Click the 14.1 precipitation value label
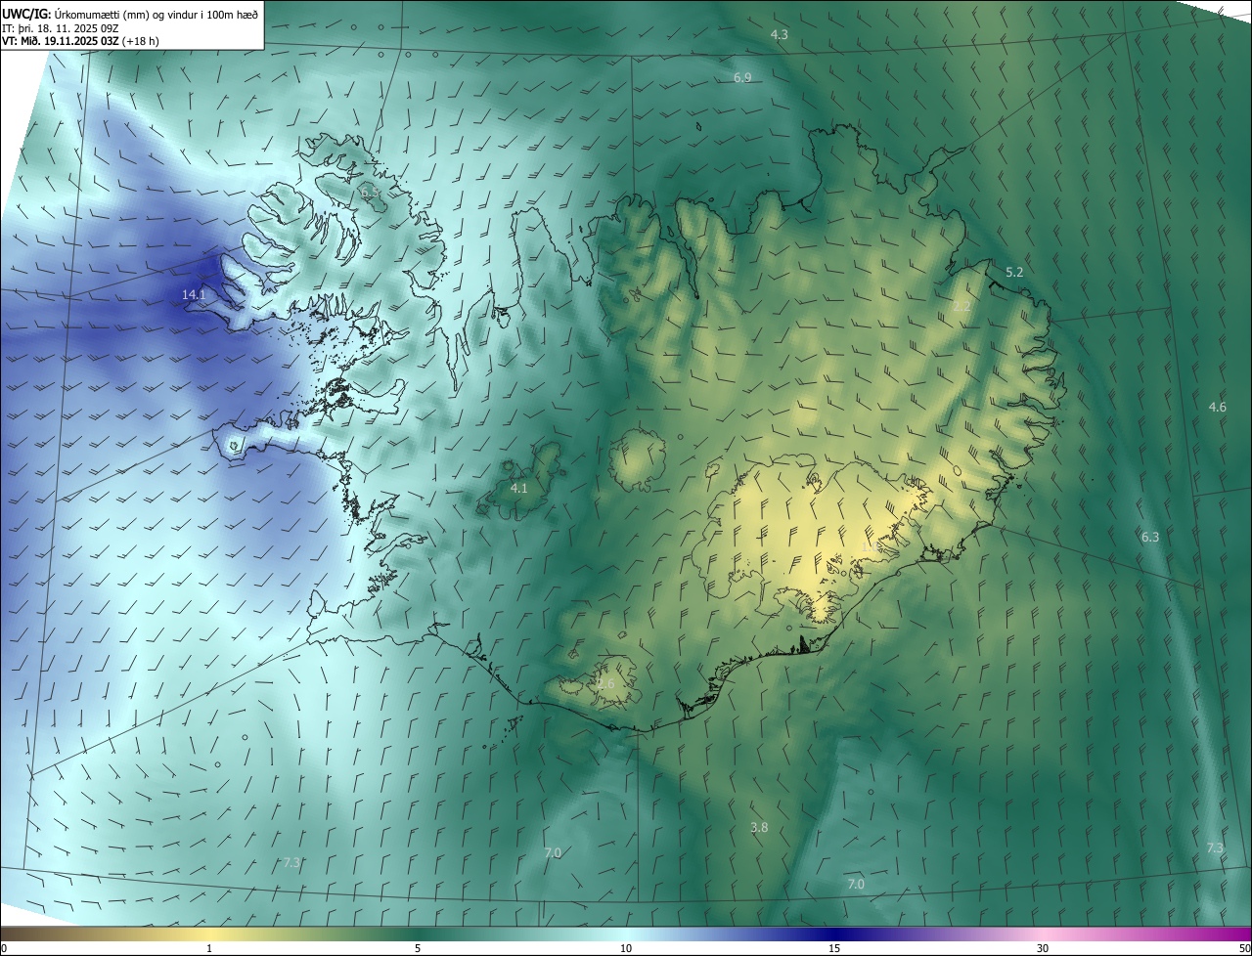Screen dimensions: 1252x956 click(x=194, y=294)
